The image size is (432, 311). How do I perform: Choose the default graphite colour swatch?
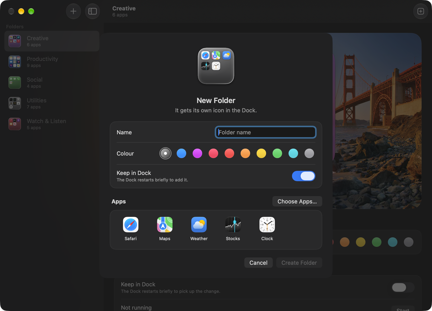coord(165,153)
